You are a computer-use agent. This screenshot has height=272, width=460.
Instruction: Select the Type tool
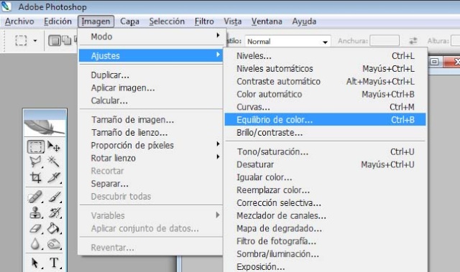pyautogui.click(x=55, y=263)
